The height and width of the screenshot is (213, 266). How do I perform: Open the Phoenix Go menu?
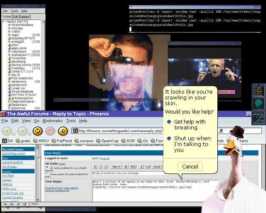[x=37, y=121]
